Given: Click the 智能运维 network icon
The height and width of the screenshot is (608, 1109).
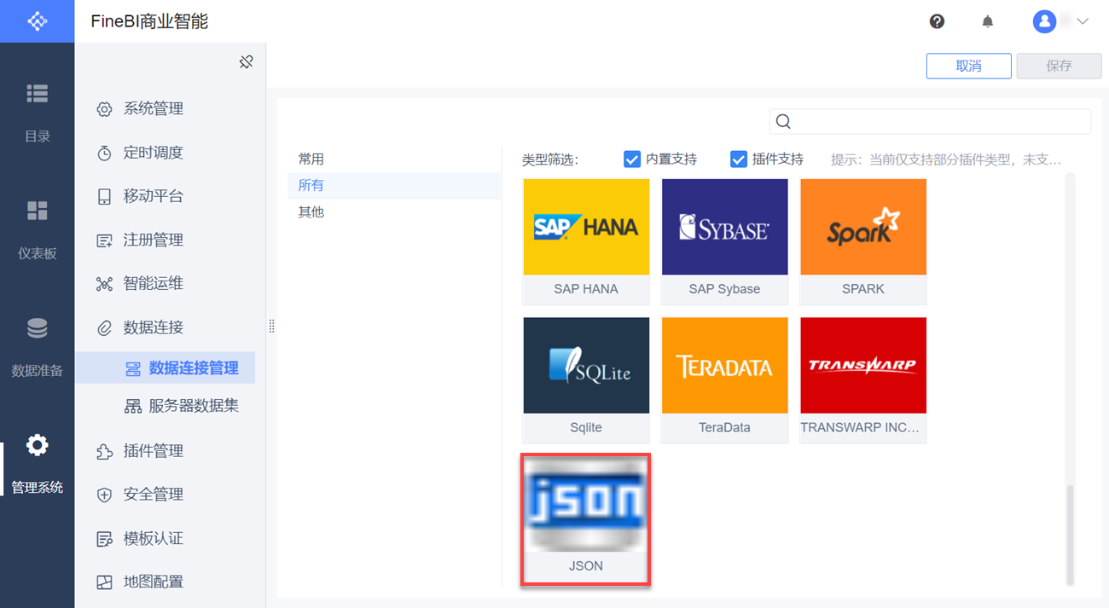Looking at the screenshot, I should click(x=104, y=284).
